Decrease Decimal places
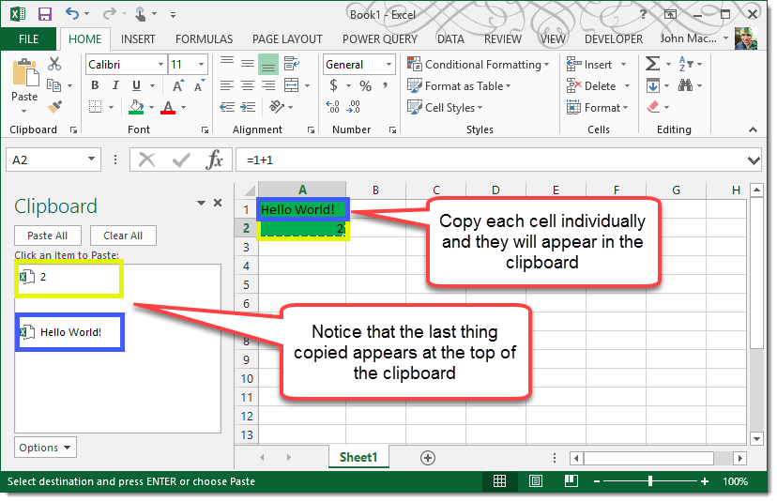 tap(354, 107)
